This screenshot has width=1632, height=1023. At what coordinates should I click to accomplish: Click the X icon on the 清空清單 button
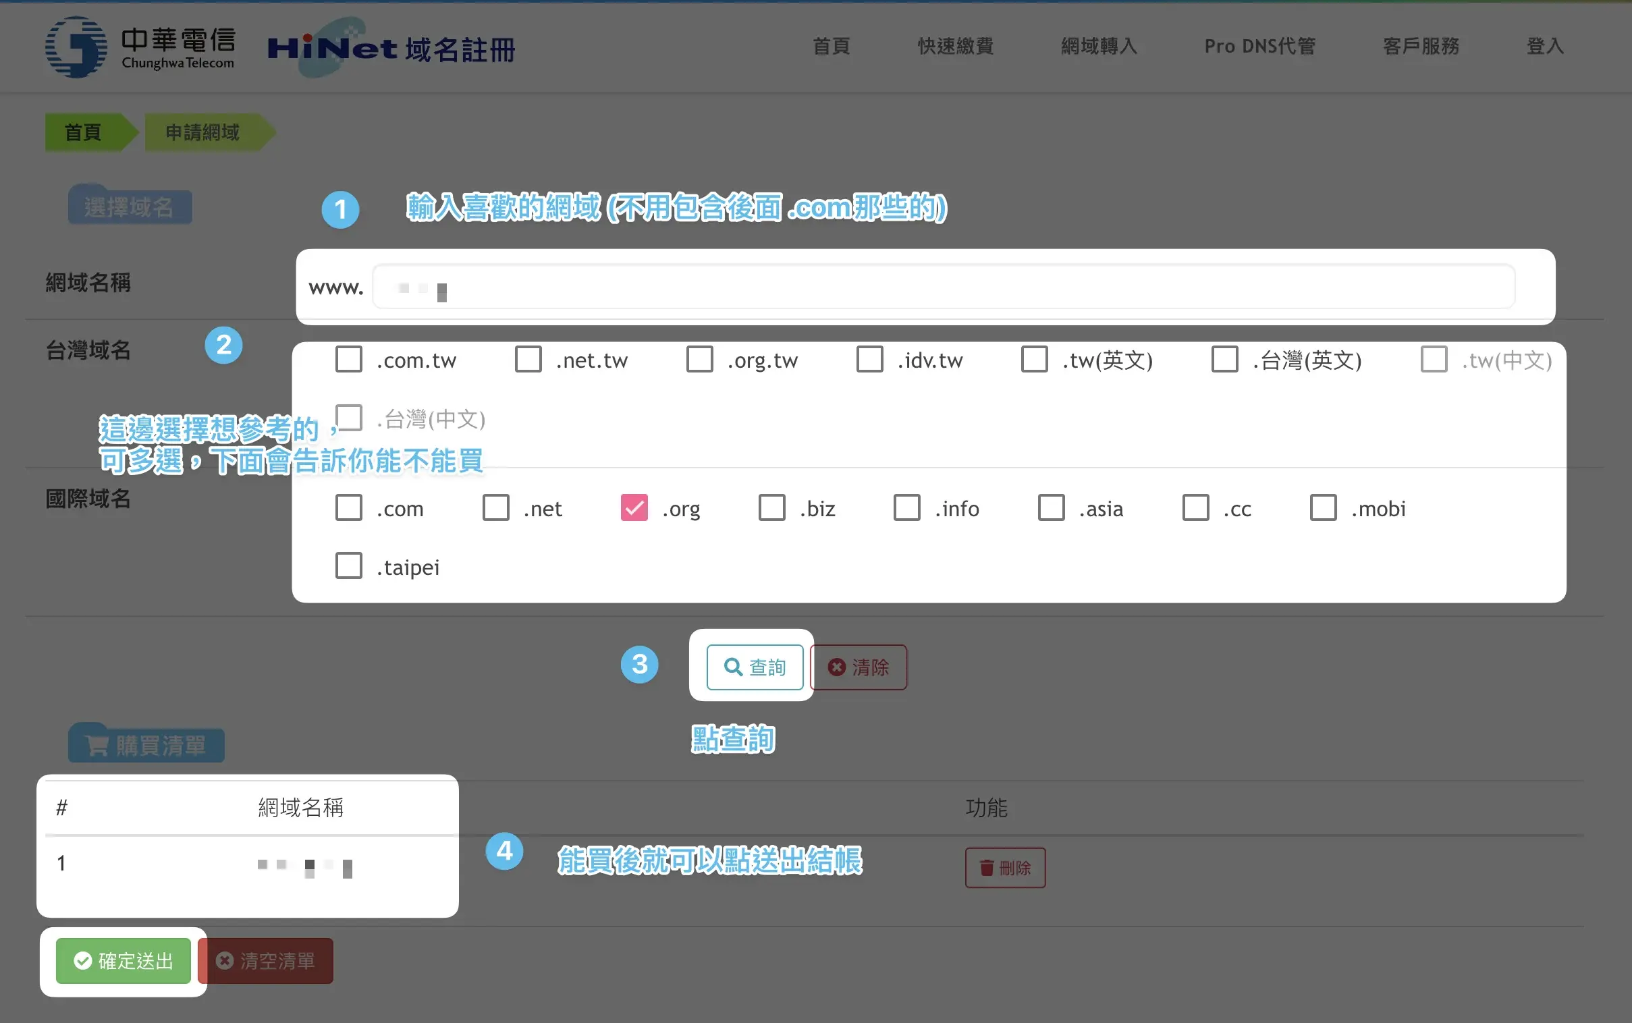tap(225, 961)
